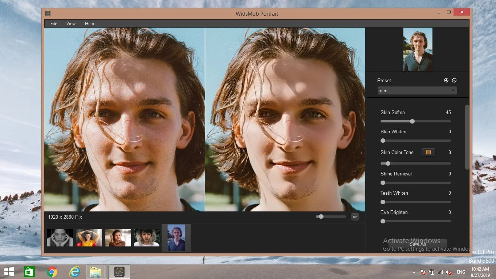Click the WidsMob app icon in the title bar
496x279 pixels.
point(48,13)
